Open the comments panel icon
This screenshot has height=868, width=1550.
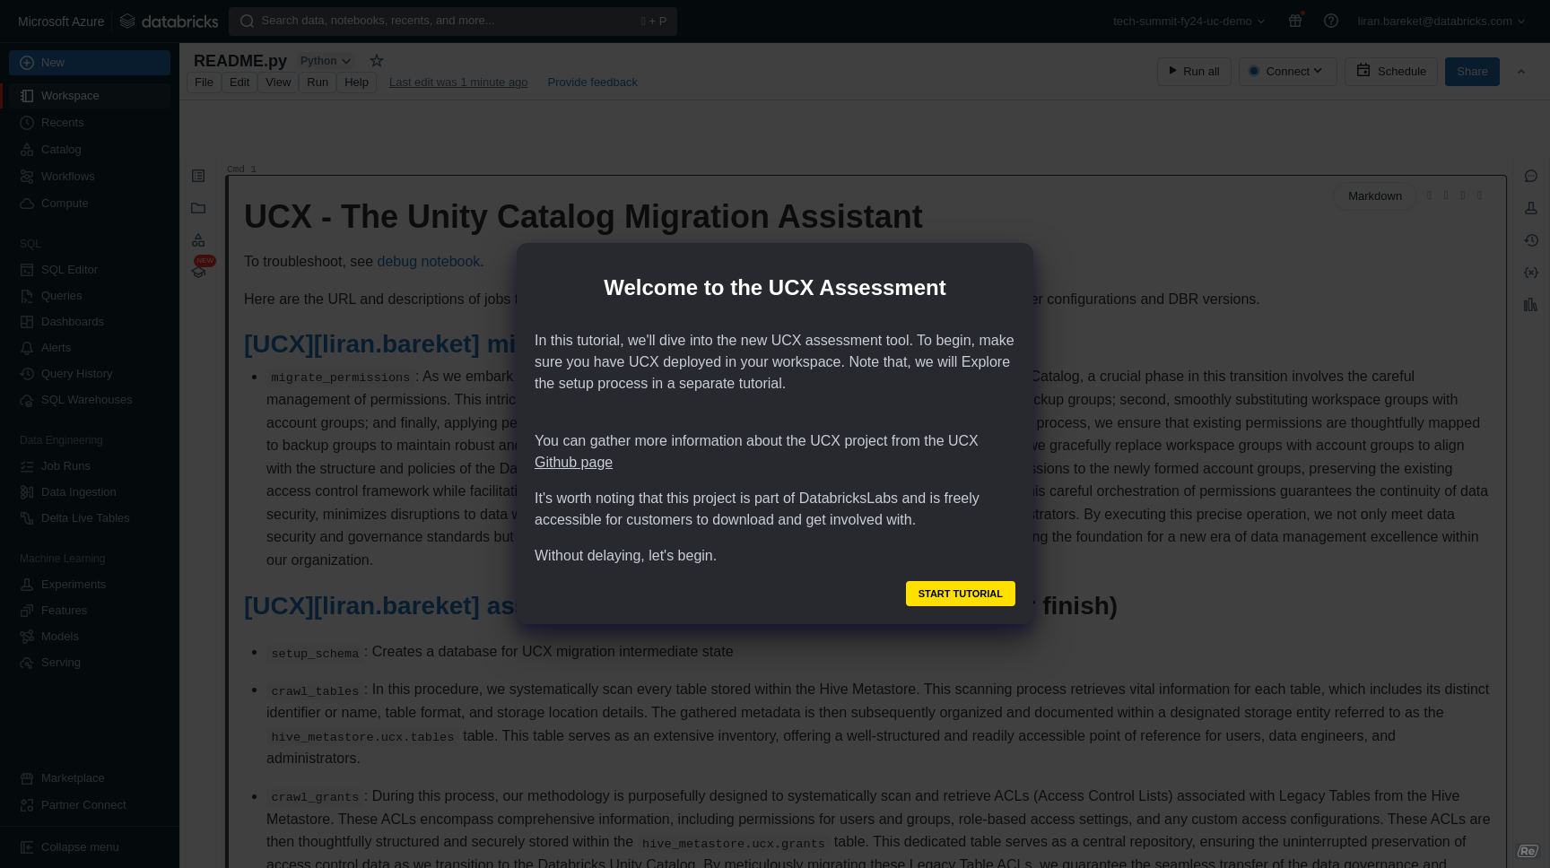(1531, 177)
